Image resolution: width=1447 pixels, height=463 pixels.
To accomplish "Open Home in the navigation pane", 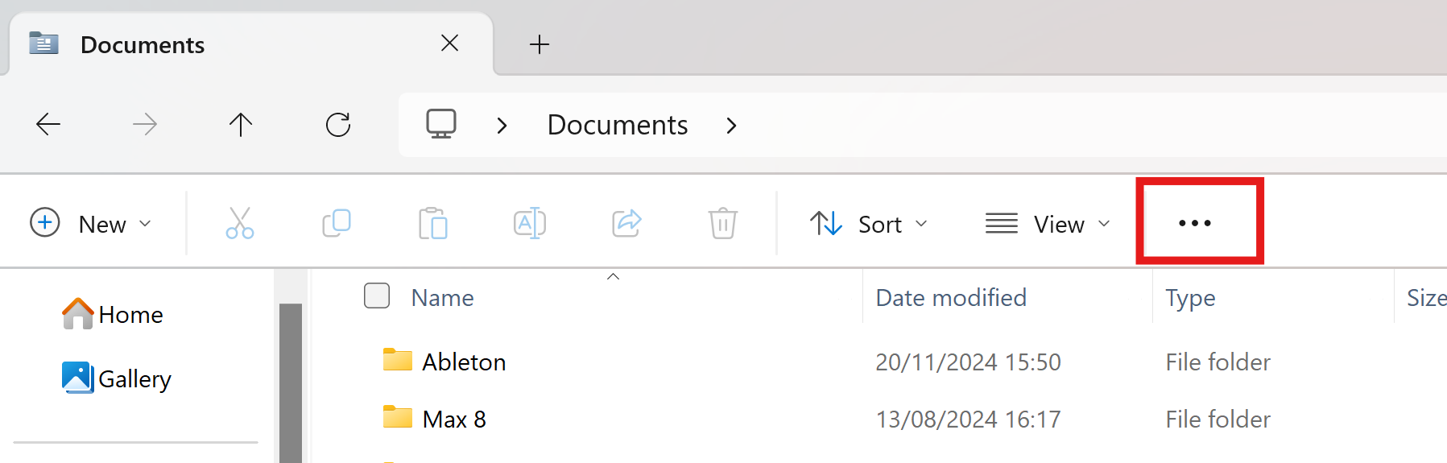I will [x=113, y=314].
